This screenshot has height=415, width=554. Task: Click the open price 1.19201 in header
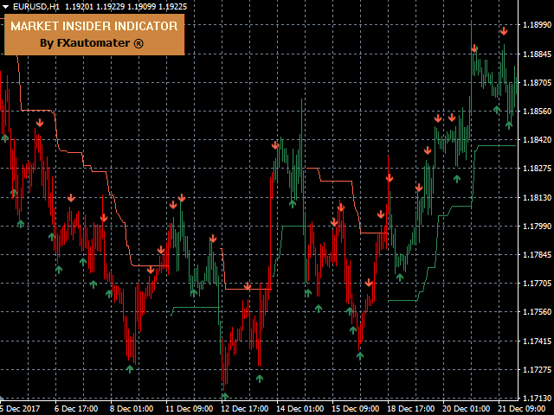pyautogui.click(x=78, y=6)
